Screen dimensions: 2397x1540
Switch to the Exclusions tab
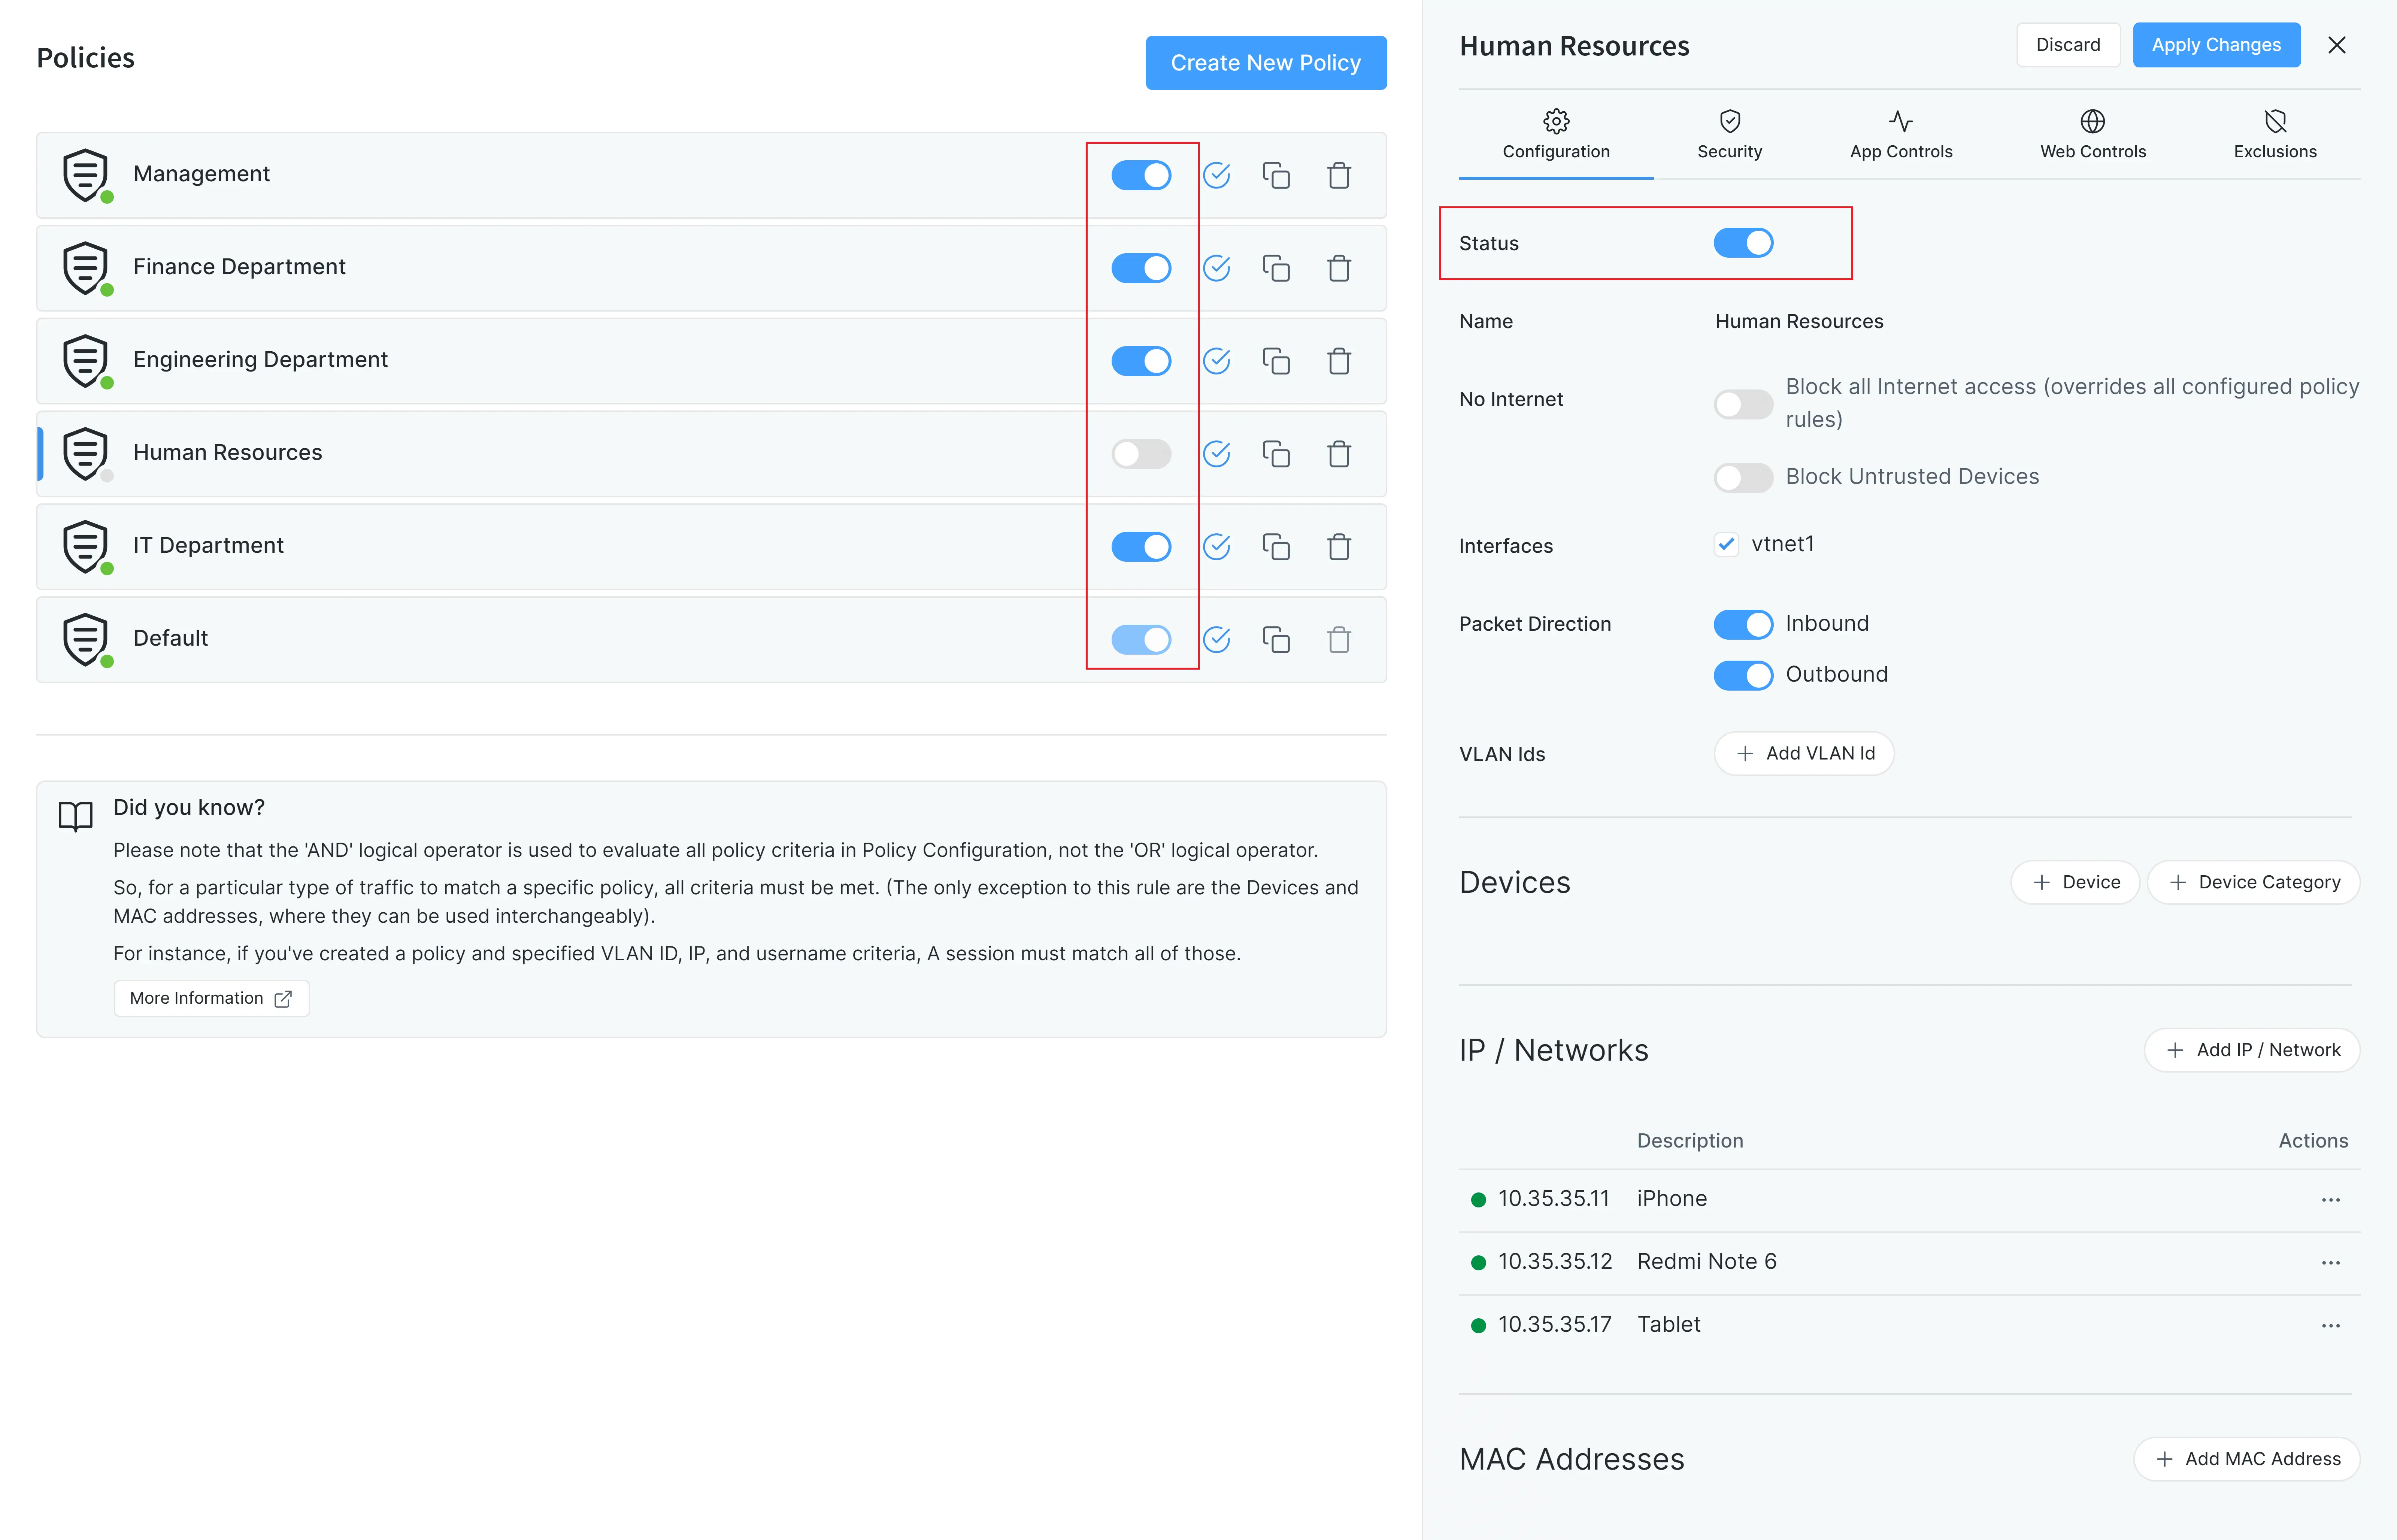click(2274, 135)
